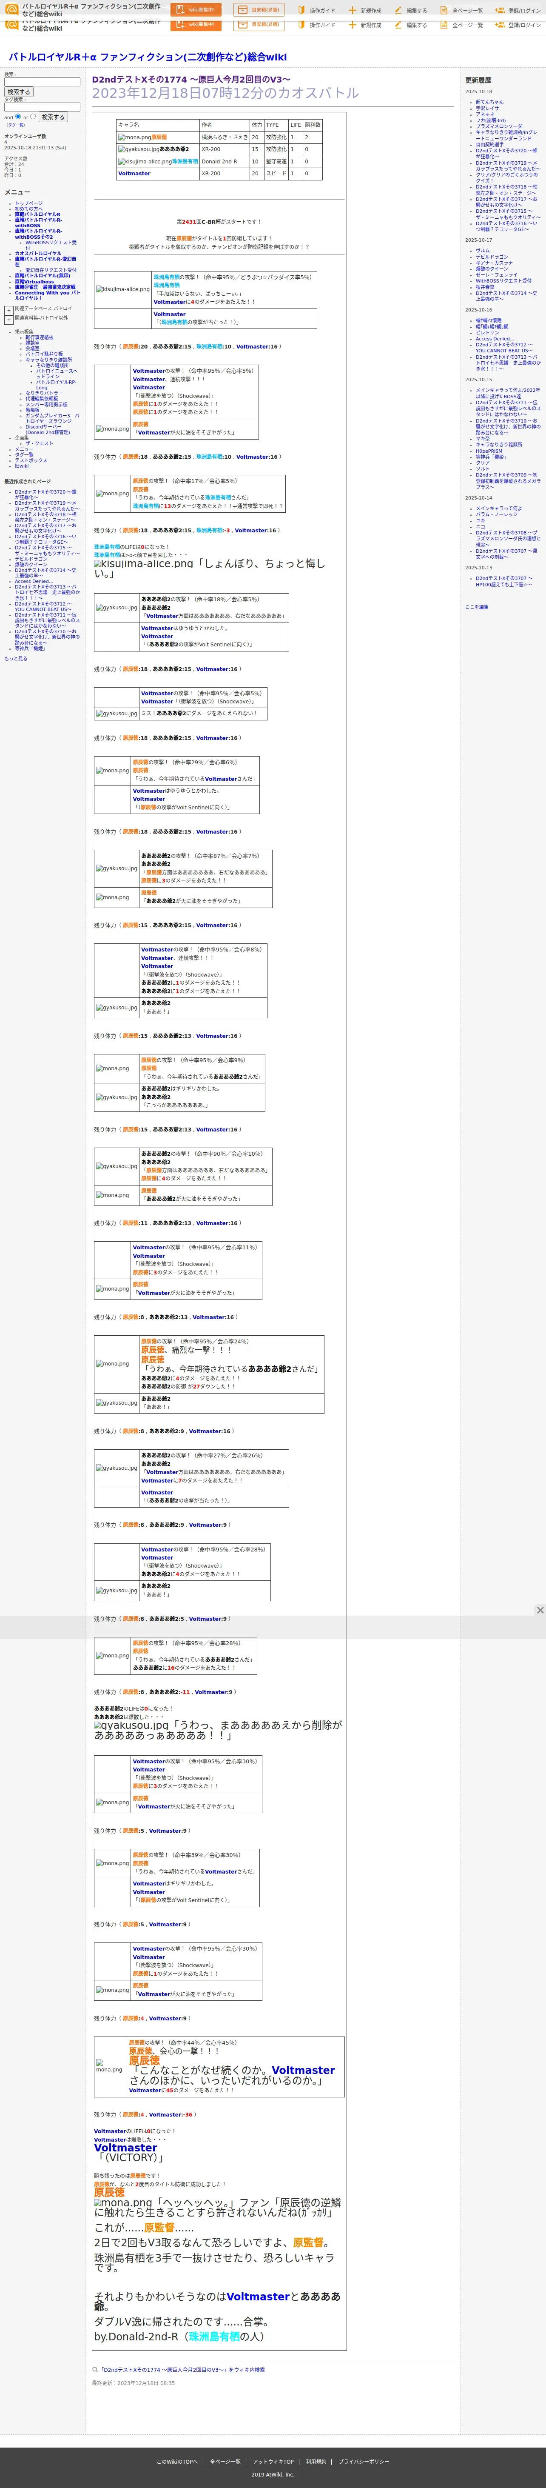Screen dimensions: 546x2488
Task: Open ゼーレ・フェレライ in update history
Action: (496, 274)
